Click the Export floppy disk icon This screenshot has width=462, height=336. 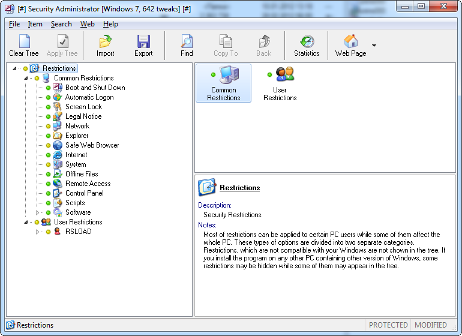(x=143, y=41)
